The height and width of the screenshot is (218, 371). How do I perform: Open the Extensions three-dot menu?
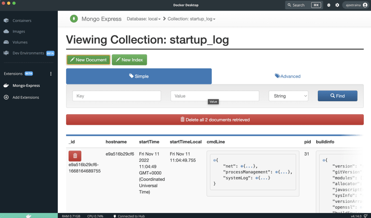click(51, 74)
